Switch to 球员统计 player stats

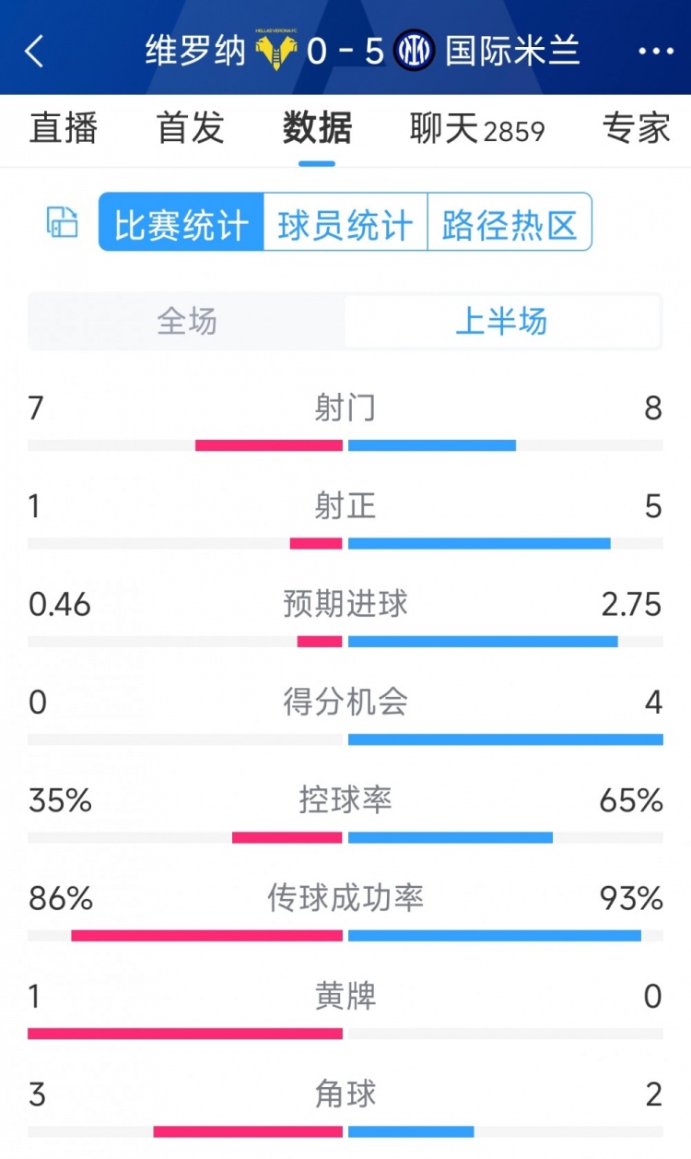point(345,222)
